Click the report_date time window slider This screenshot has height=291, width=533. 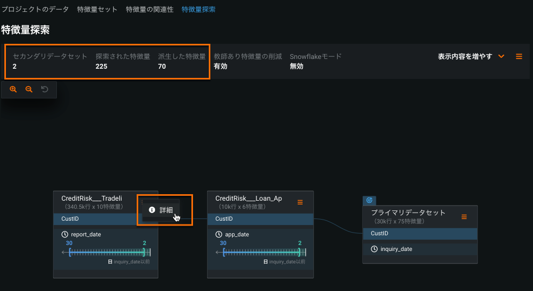point(107,252)
